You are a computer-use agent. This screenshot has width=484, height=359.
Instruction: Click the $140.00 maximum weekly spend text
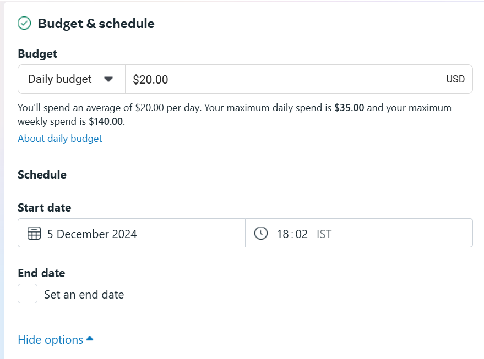(x=106, y=121)
